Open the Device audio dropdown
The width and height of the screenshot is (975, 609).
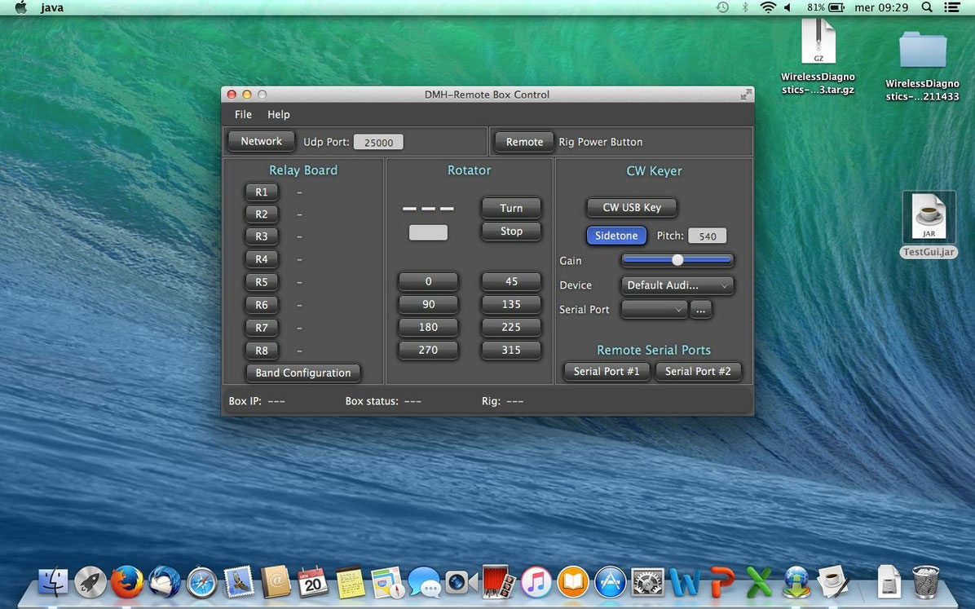(677, 285)
